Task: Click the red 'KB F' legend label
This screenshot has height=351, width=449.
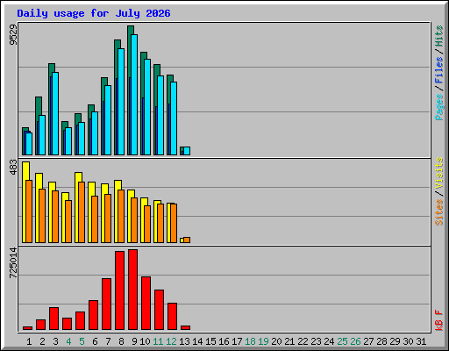Action: [439, 320]
